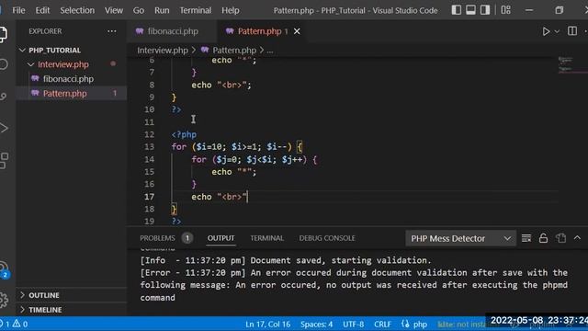This screenshot has width=588, height=331.
Task: Open Source Control view in activity bar
Action: click(x=4, y=97)
